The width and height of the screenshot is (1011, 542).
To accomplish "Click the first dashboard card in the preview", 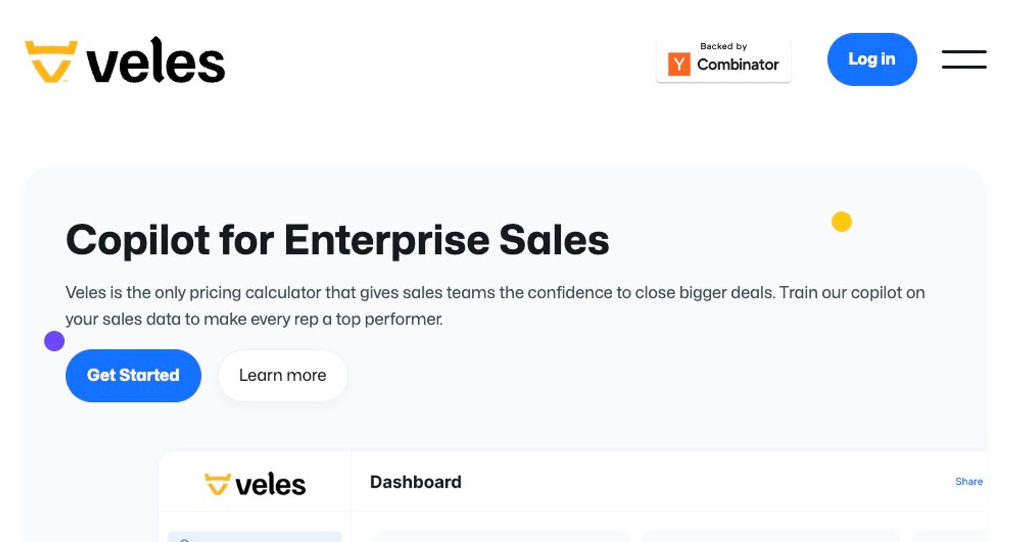I will [501, 536].
